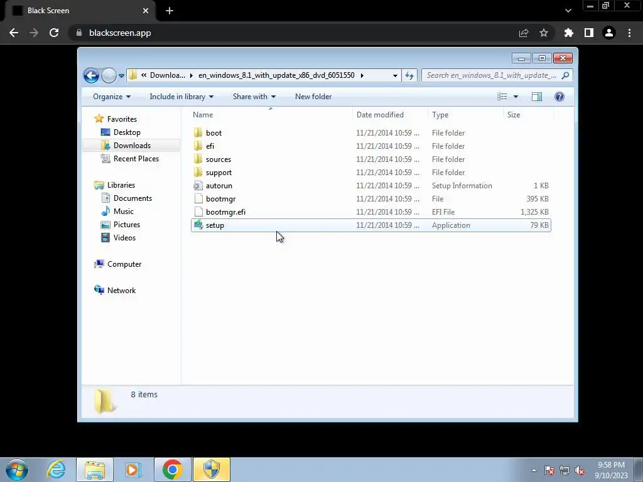Open the Share with menu
Image resolution: width=643 pixels, height=482 pixels.
tap(254, 97)
